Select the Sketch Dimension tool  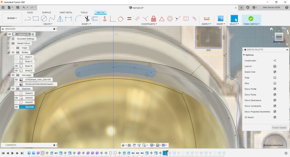68,18
